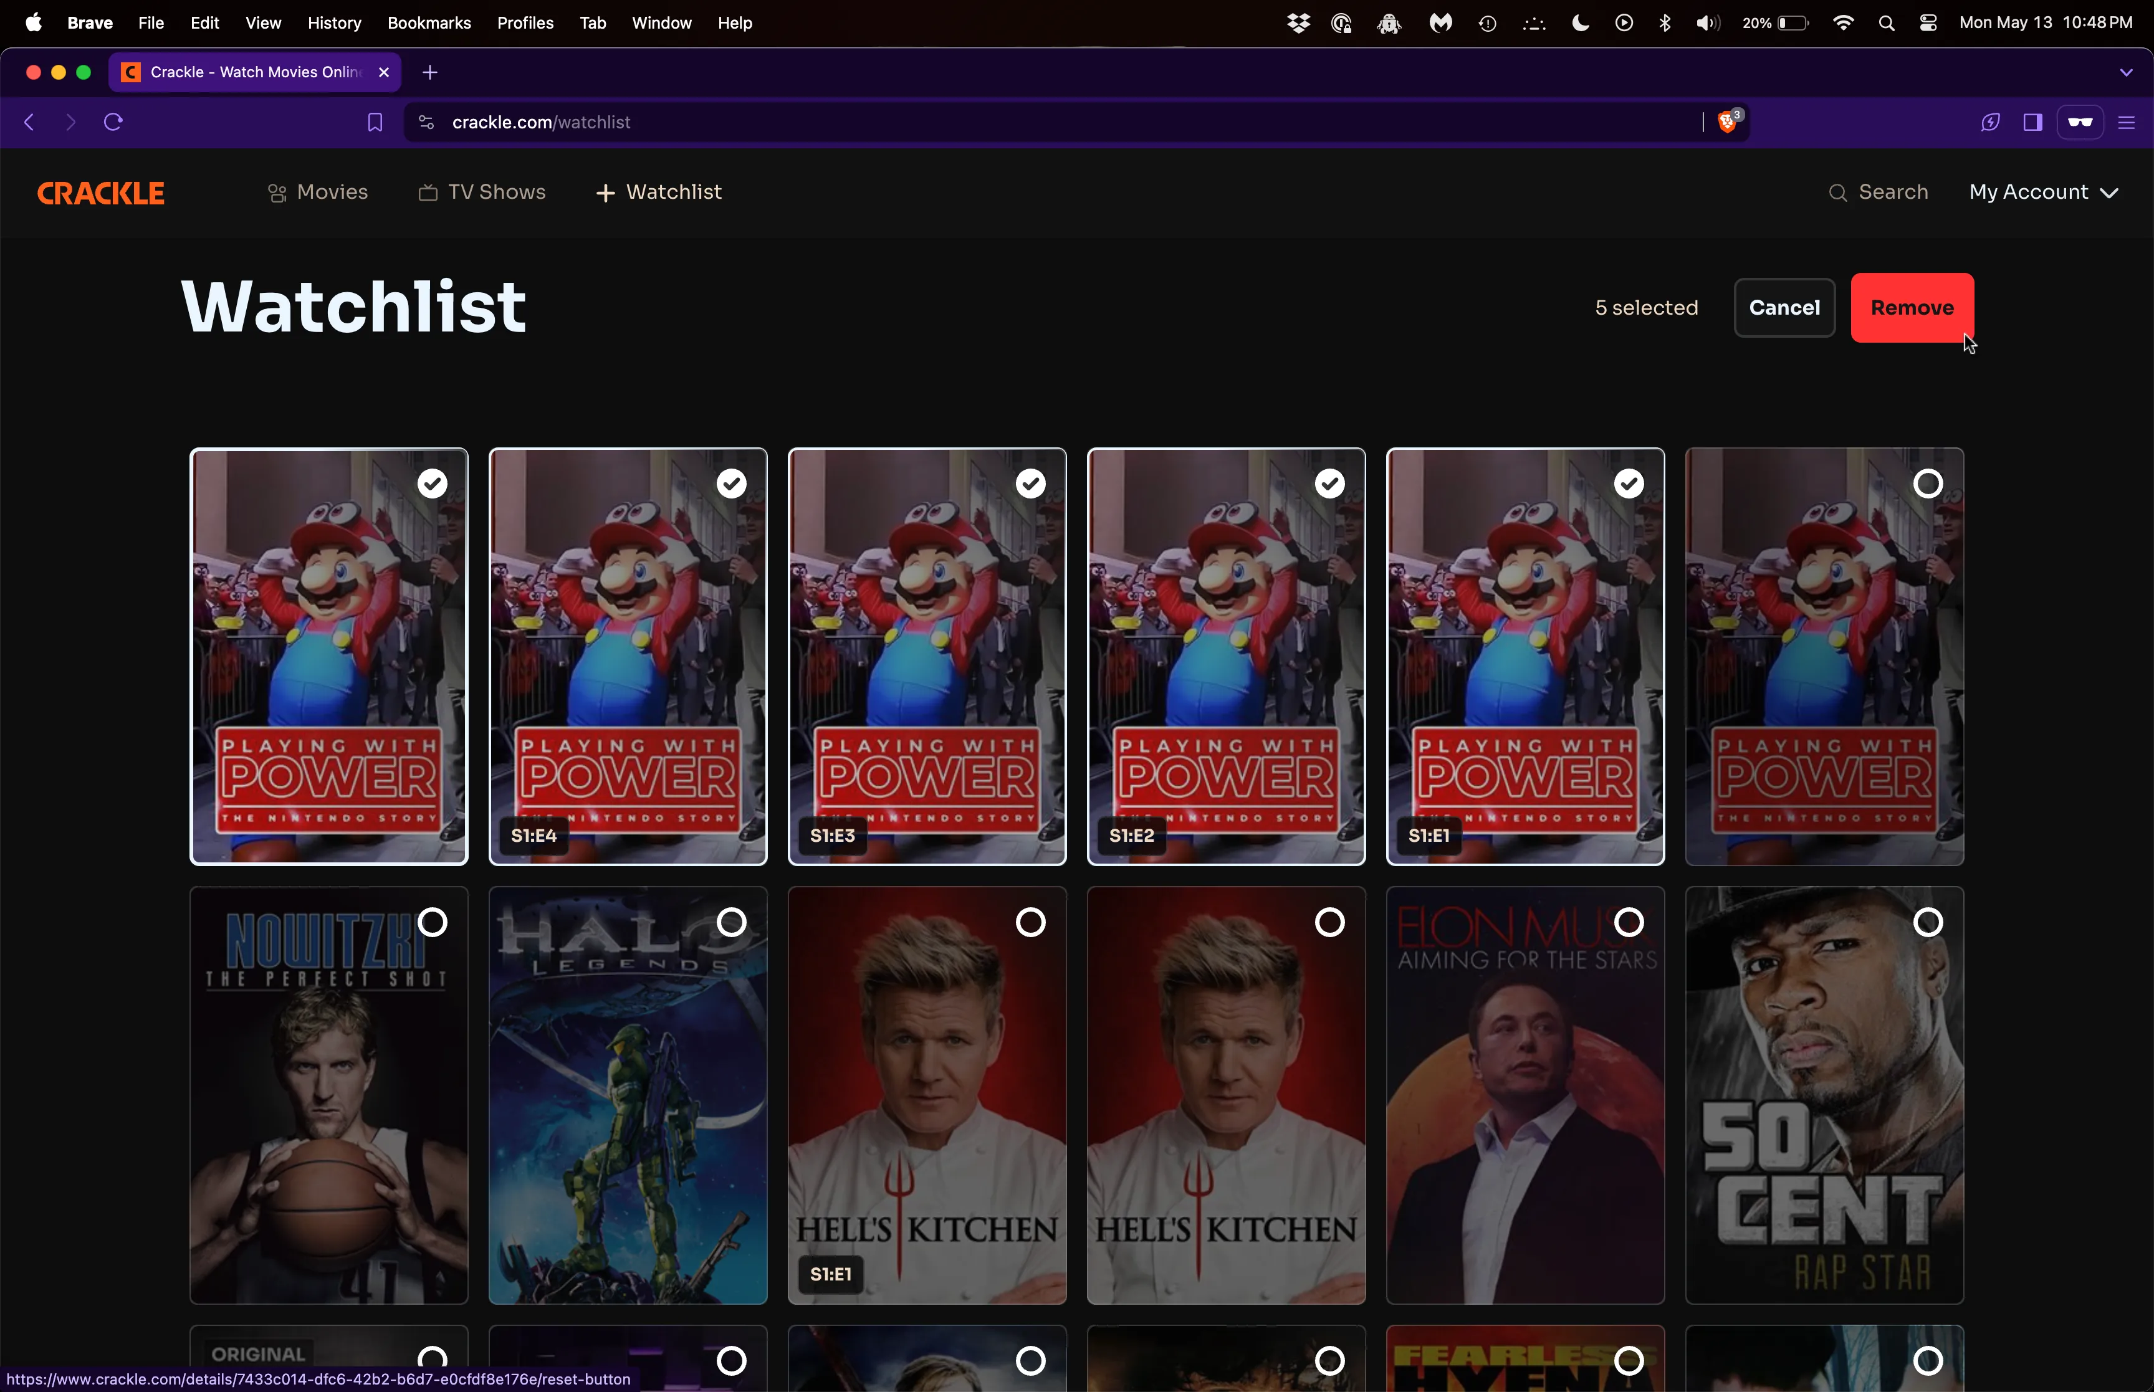Click the Brave browser reload icon
This screenshot has width=2154, height=1392.
point(113,121)
